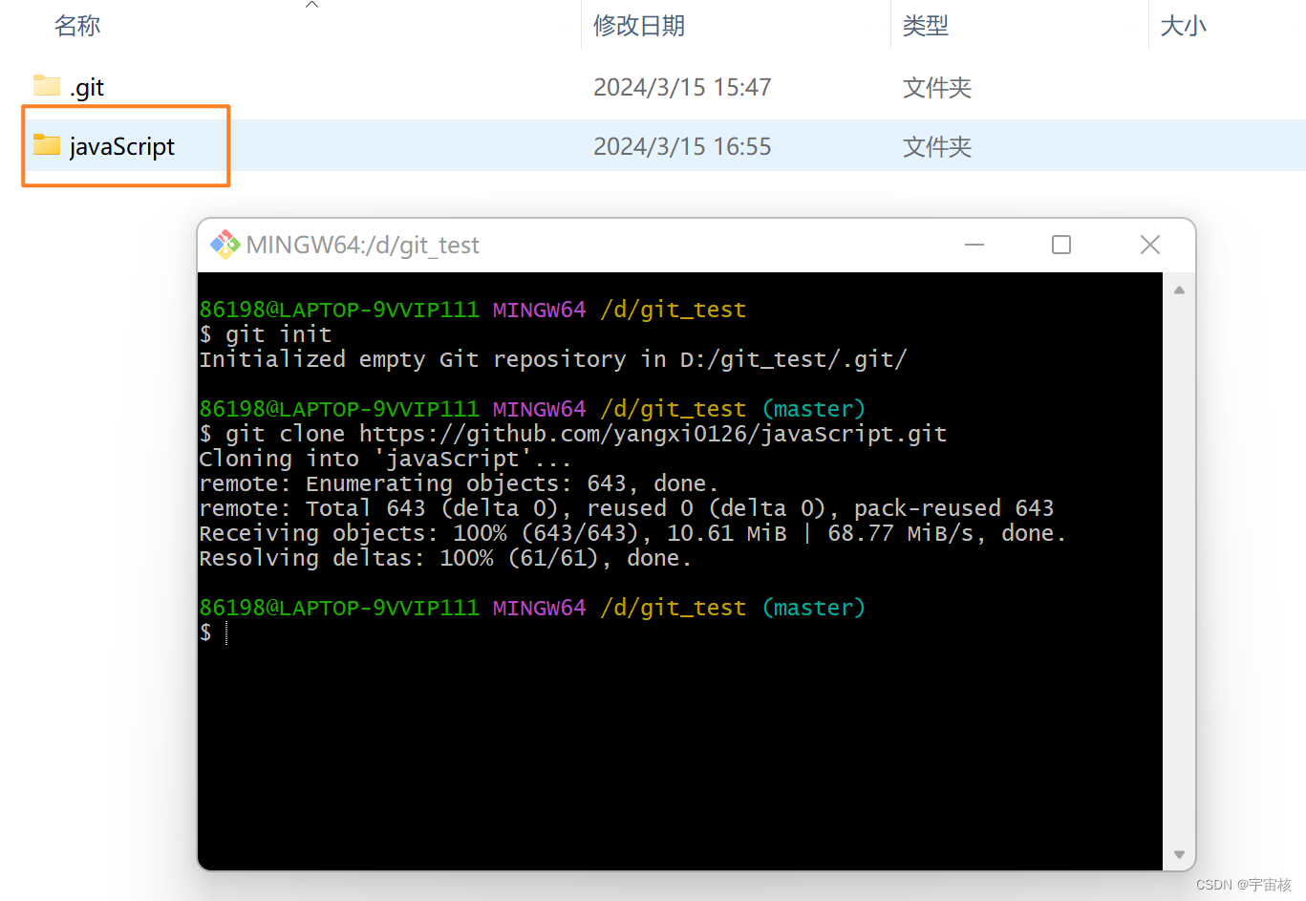Image resolution: width=1306 pixels, height=901 pixels.
Task: Click the 'remote: Total 643' line
Action: point(627,508)
